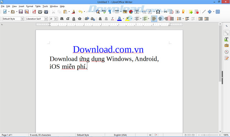Click the Open folder icon

[13, 12]
